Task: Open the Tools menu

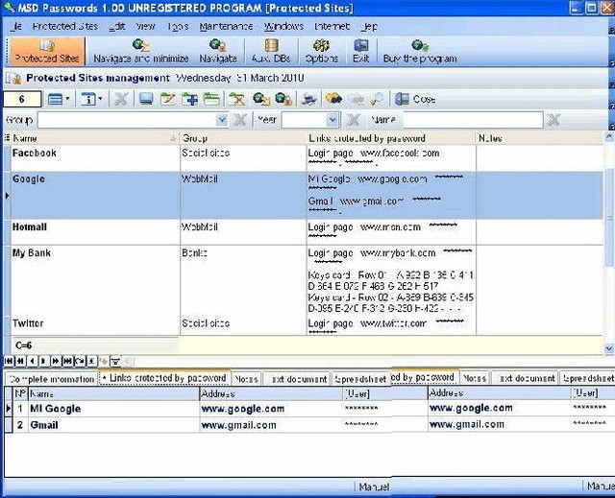Action: pyautogui.click(x=177, y=26)
